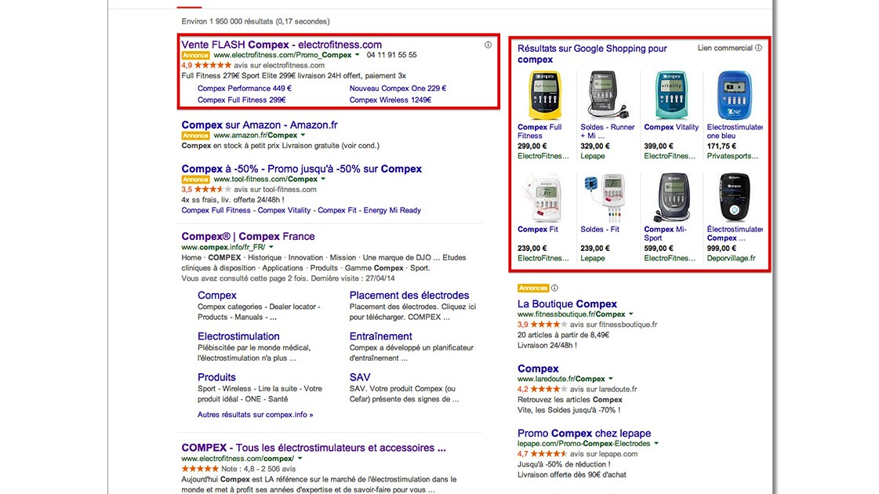Click Compex Mi-Sport shopping title
Viewport: 879px width, 494px height.
(665, 233)
